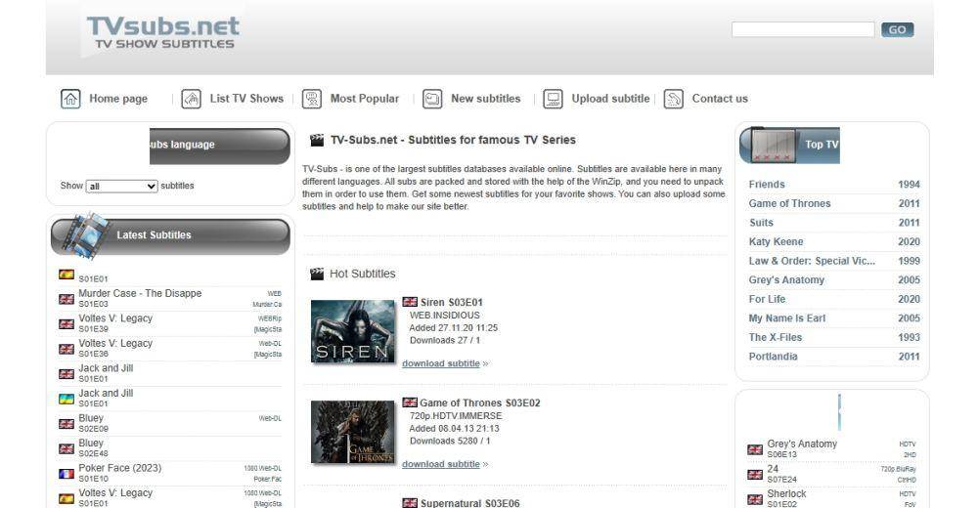978x508 pixels.
Task: Click the Ukrainian flag beside Jack and Jill
Action: [x=67, y=399]
